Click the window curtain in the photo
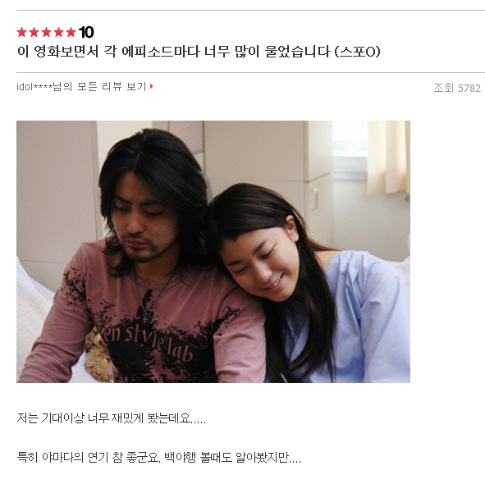 point(388,158)
